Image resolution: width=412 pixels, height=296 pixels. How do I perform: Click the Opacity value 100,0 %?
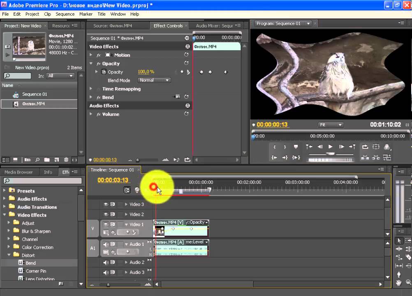point(146,72)
